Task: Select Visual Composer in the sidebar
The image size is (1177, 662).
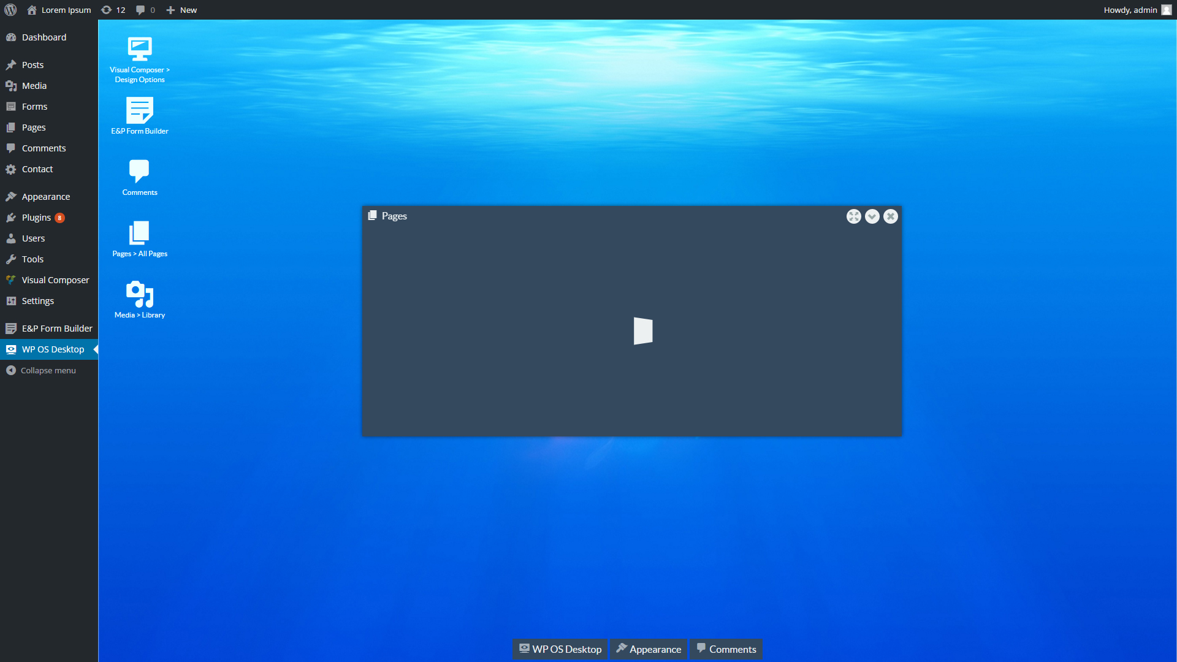Action: pos(55,280)
